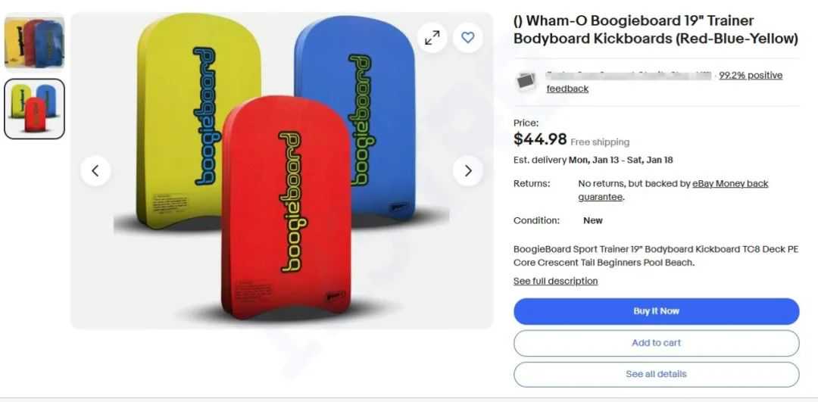Viewport: 818px width, 402px height.
Task: Add item to watchlist with heart icon
Action: tap(468, 38)
